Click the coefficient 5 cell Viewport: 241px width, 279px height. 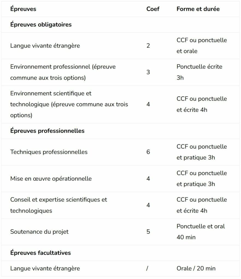(x=148, y=232)
